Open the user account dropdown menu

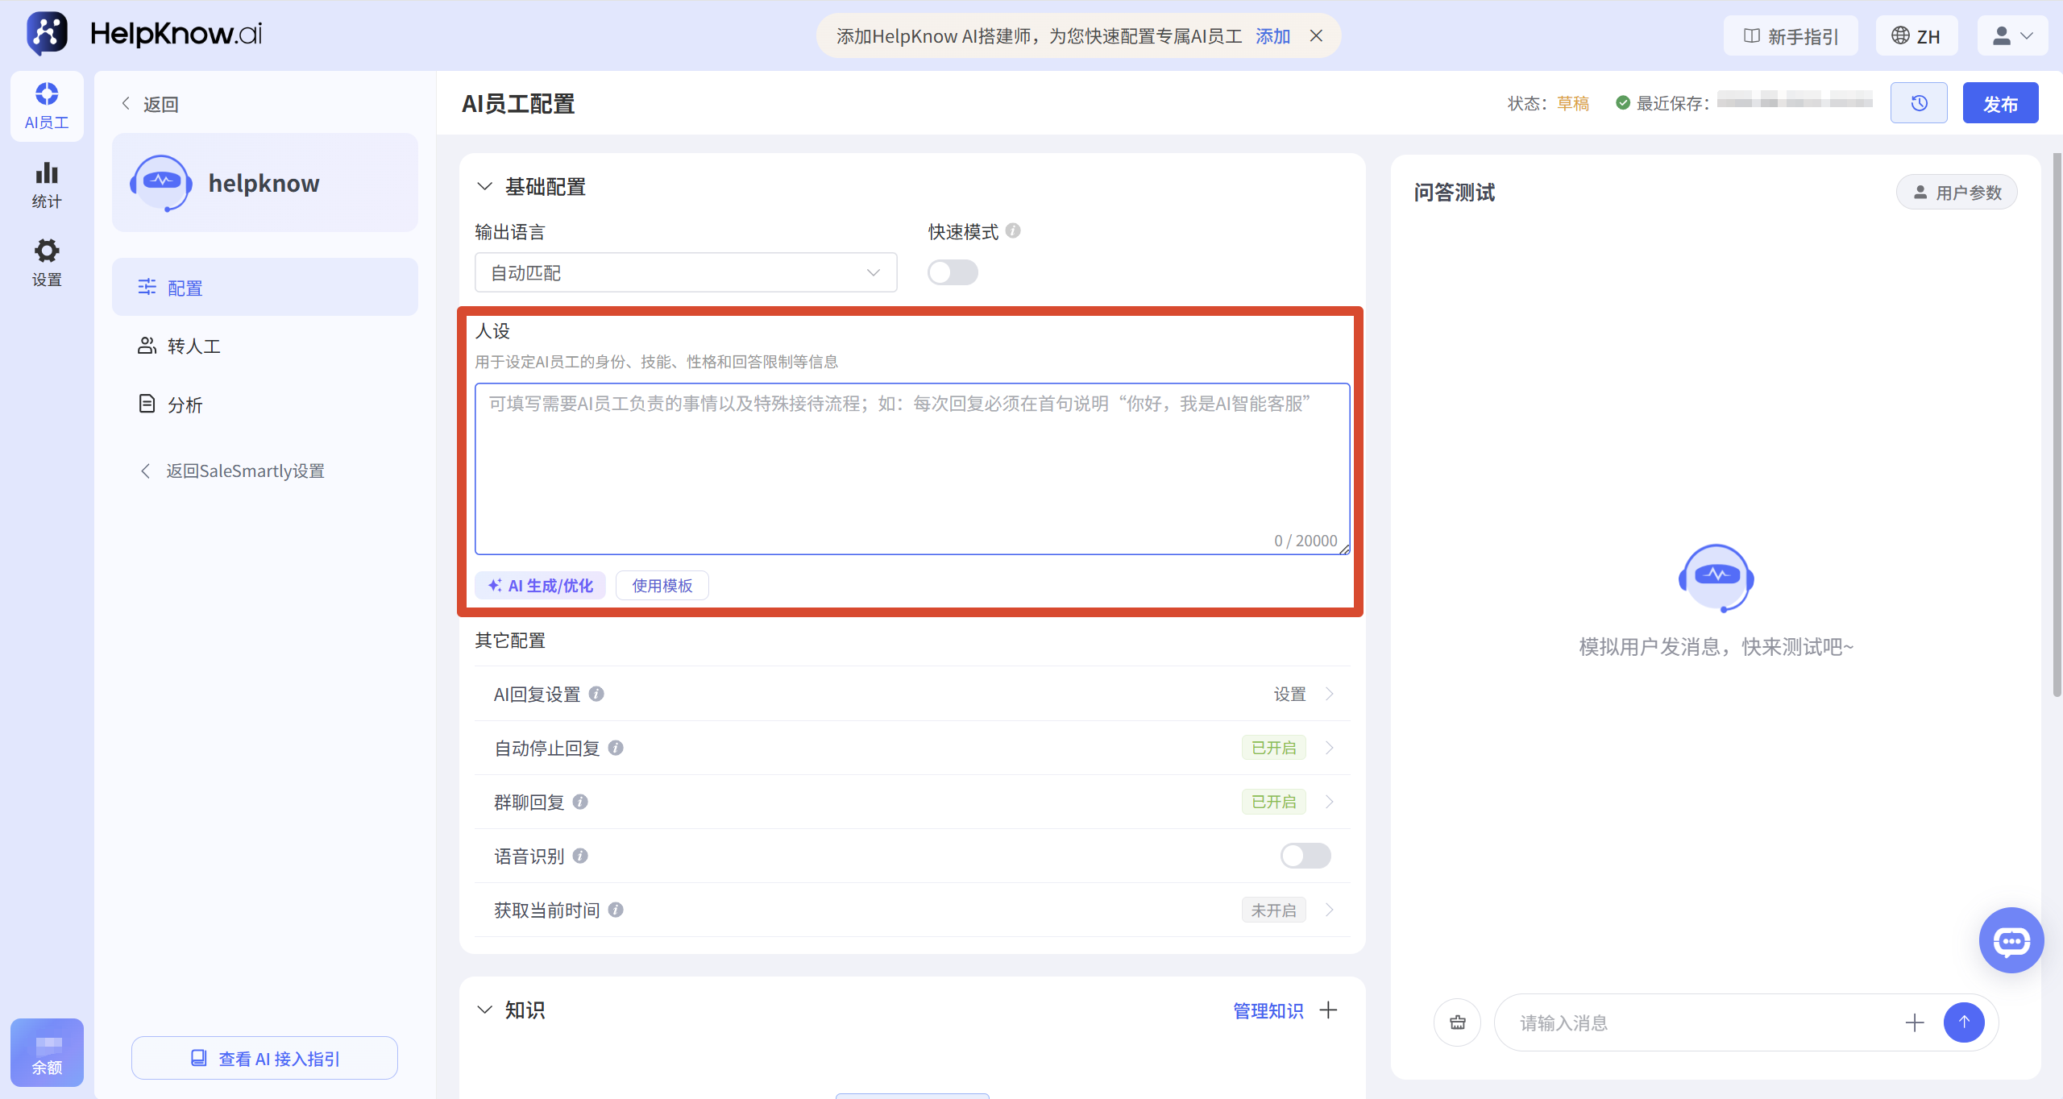point(2012,36)
